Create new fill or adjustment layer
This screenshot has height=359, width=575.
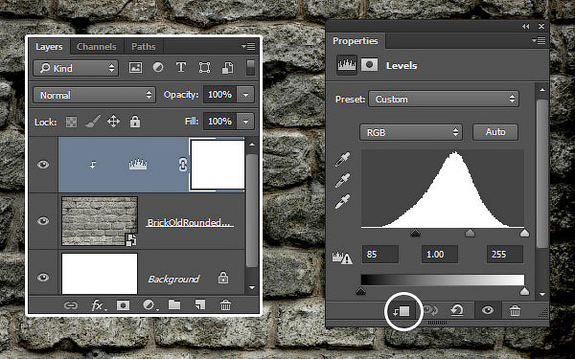[x=149, y=305]
